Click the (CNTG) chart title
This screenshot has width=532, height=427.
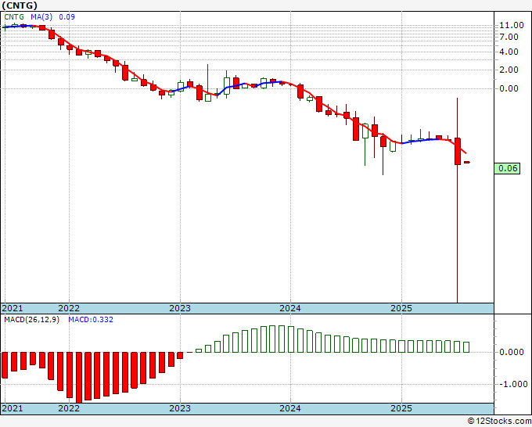tap(20, 5)
